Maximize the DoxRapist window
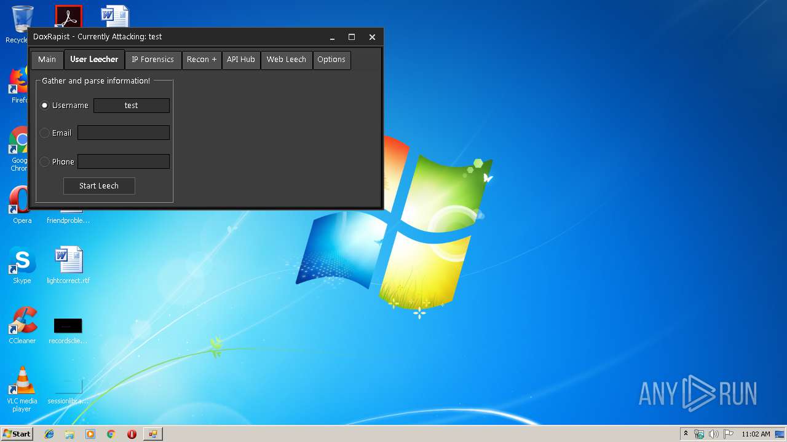This screenshot has width=787, height=442. pyautogui.click(x=352, y=37)
